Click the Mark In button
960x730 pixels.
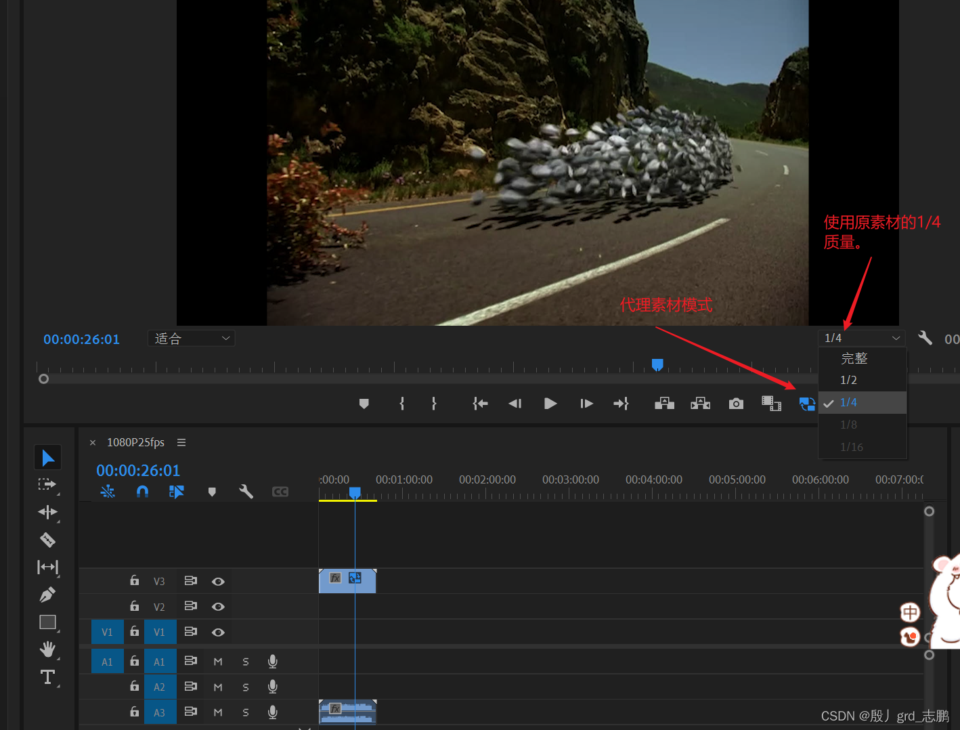click(402, 404)
